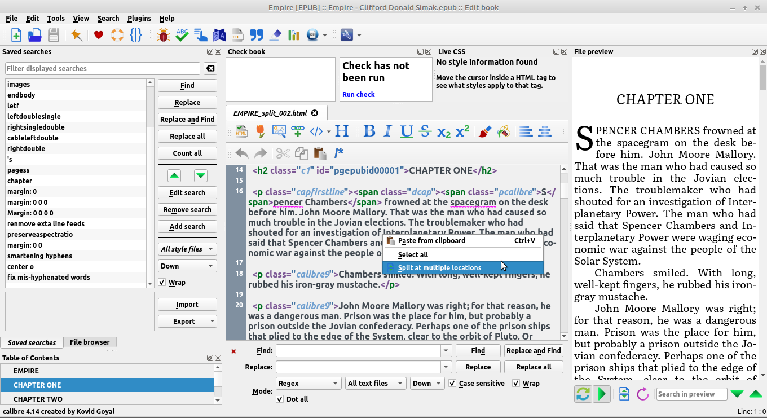Choose Select all from context menu
Screen dimensions: 767x418
pos(463,255)
